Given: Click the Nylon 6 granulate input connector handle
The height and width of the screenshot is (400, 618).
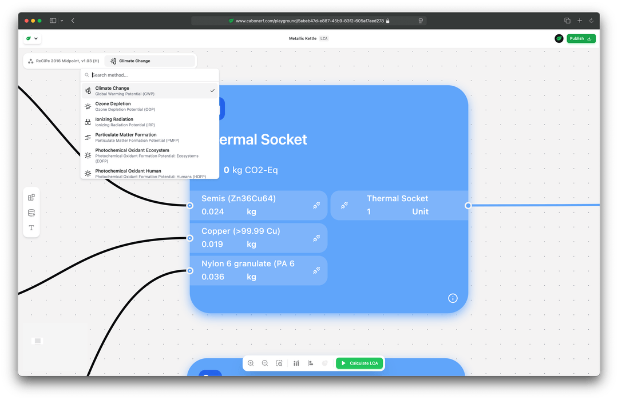Looking at the screenshot, I should 189,271.
